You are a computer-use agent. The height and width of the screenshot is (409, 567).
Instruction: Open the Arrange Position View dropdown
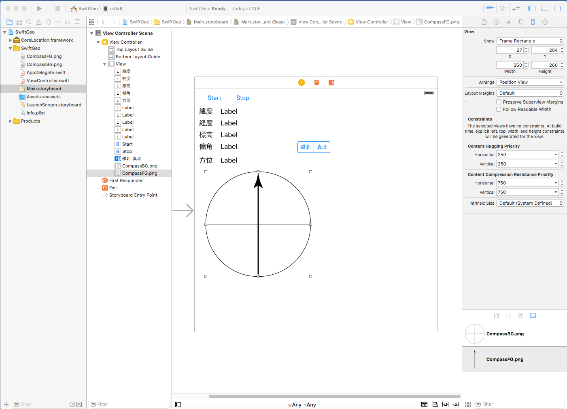click(530, 82)
